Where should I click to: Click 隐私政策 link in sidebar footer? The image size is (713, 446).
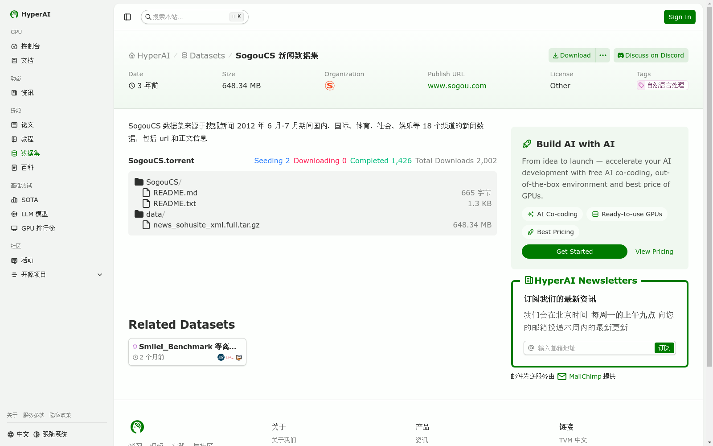(x=60, y=415)
